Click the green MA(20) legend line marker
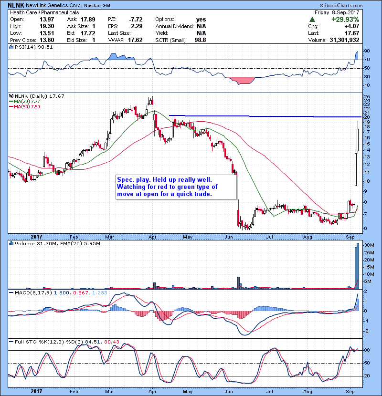Image resolution: width=382 pixels, height=396 pixels. pyautogui.click(x=11, y=101)
